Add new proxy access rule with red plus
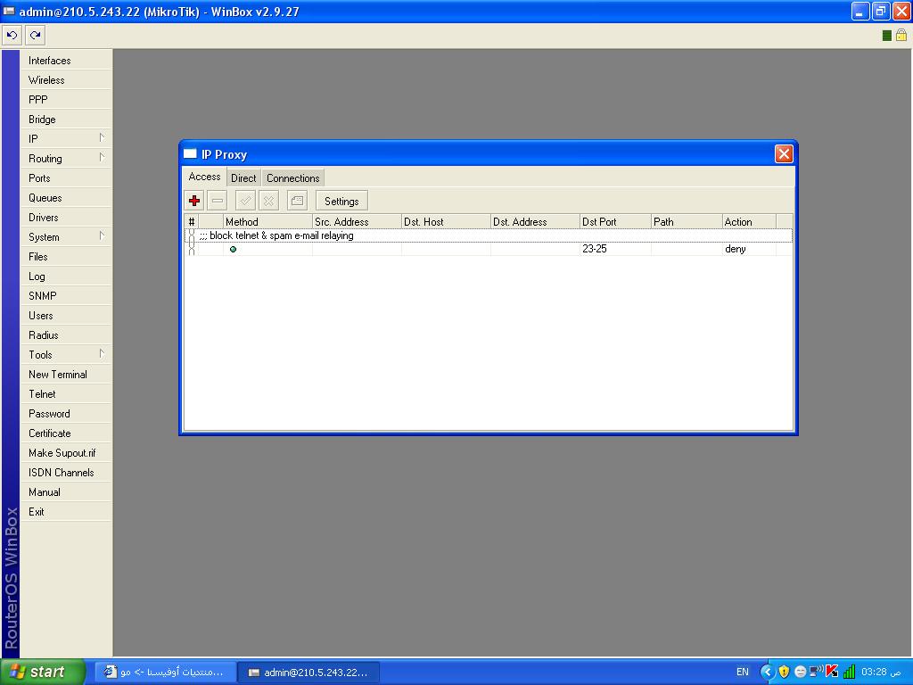913x685 pixels. tap(194, 201)
